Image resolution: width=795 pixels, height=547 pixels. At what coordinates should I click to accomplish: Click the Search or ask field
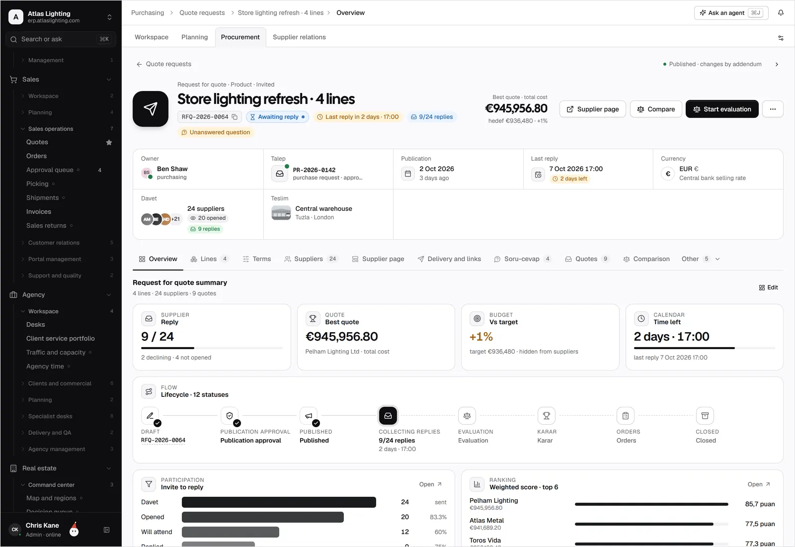pos(61,39)
